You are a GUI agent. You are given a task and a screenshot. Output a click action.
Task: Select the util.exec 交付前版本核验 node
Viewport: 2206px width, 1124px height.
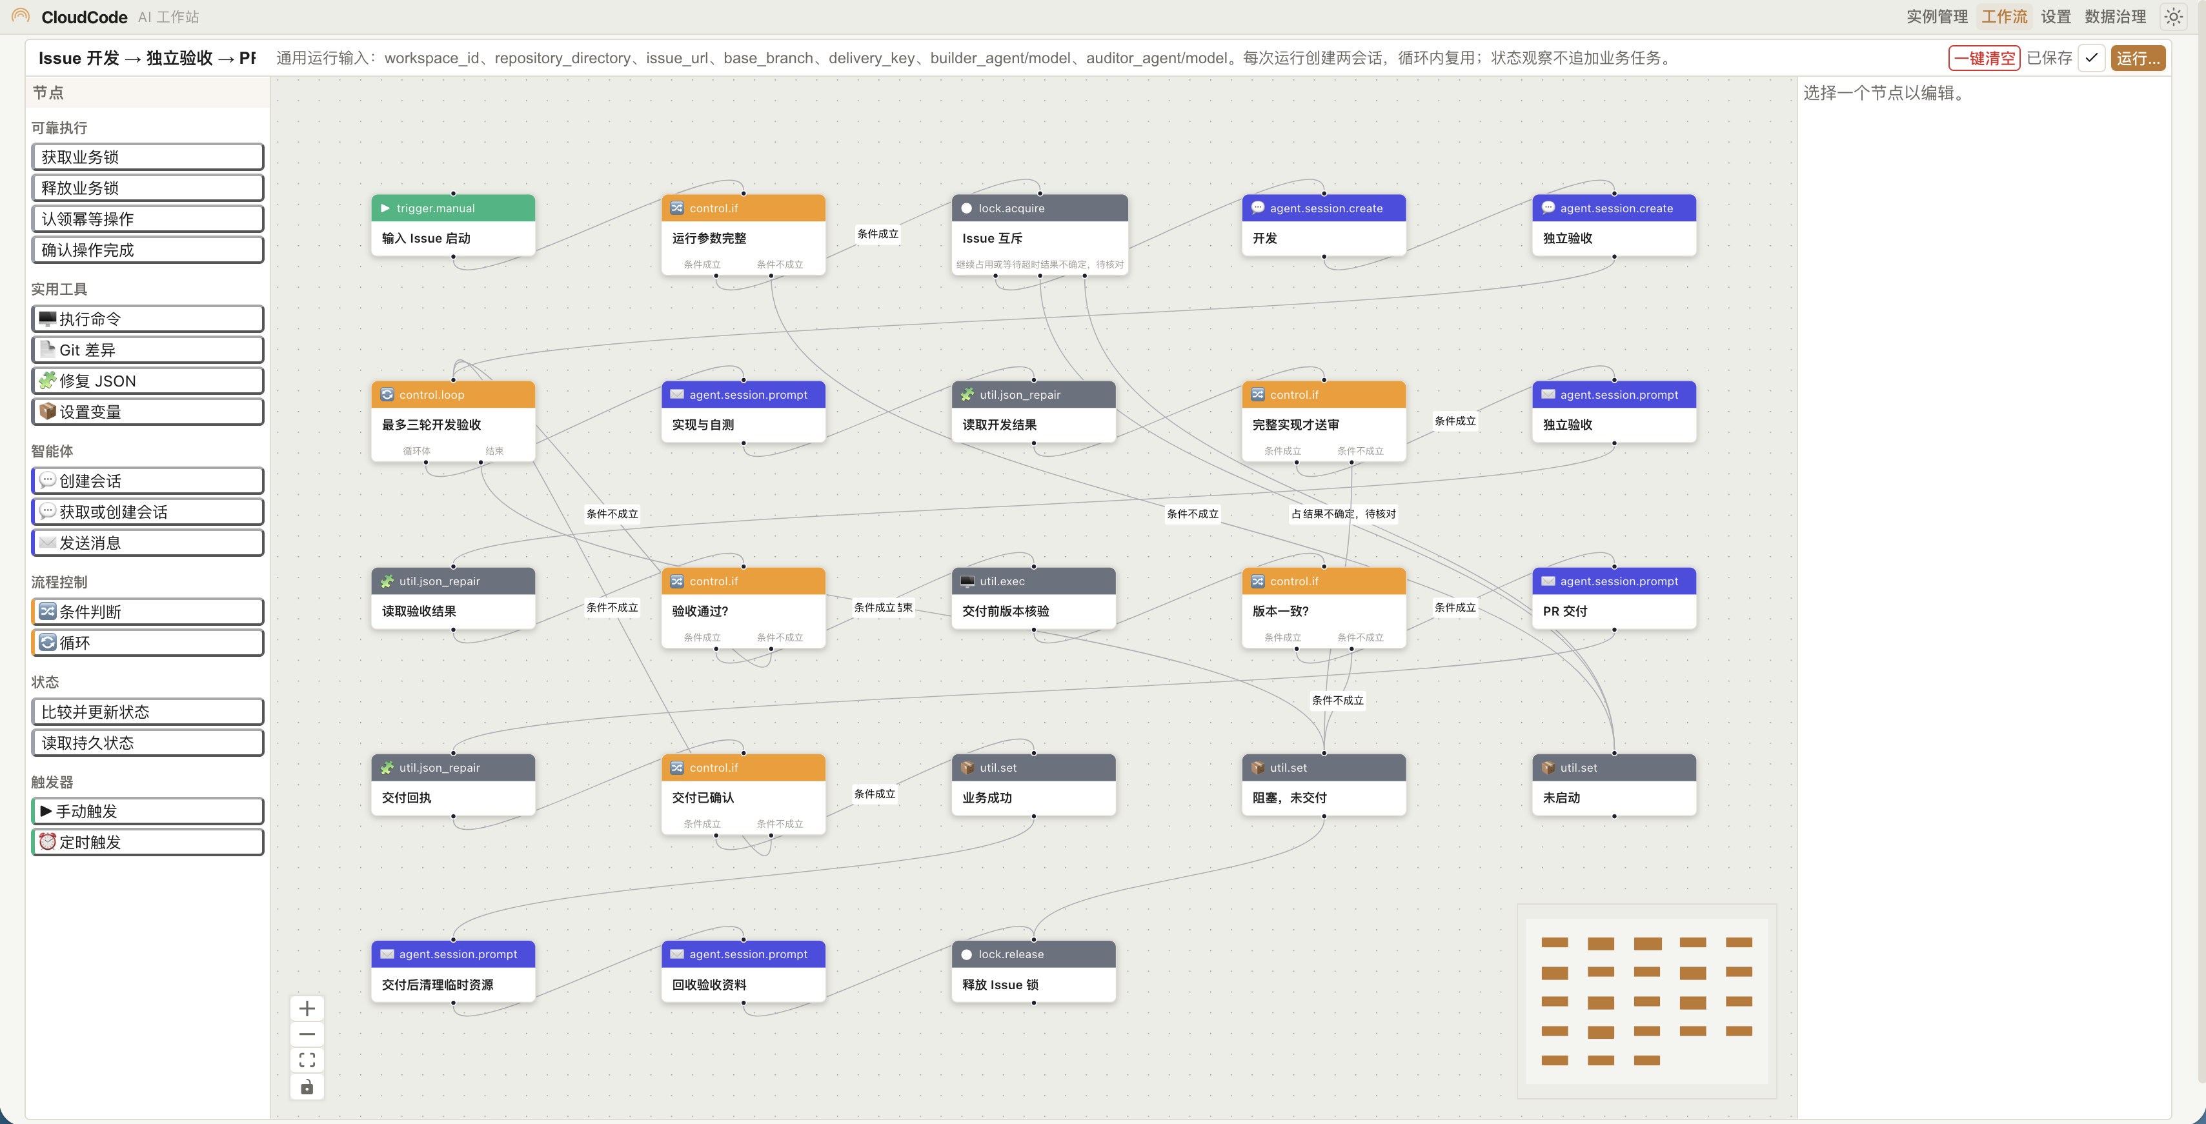1034,597
